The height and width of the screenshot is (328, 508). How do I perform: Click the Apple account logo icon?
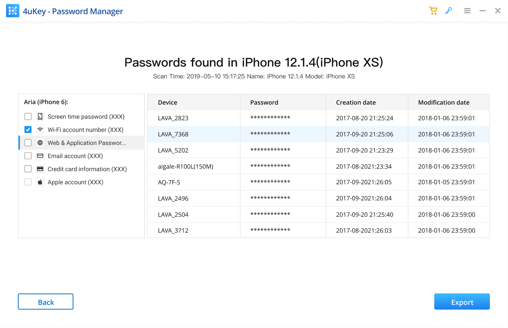tap(40, 182)
